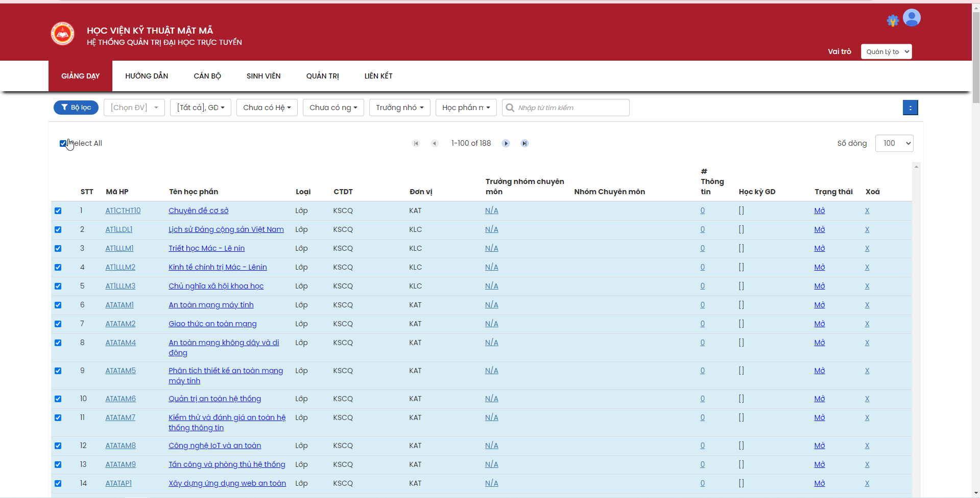
Task: Click the table scrollbar up arrow
Action: [x=917, y=167]
